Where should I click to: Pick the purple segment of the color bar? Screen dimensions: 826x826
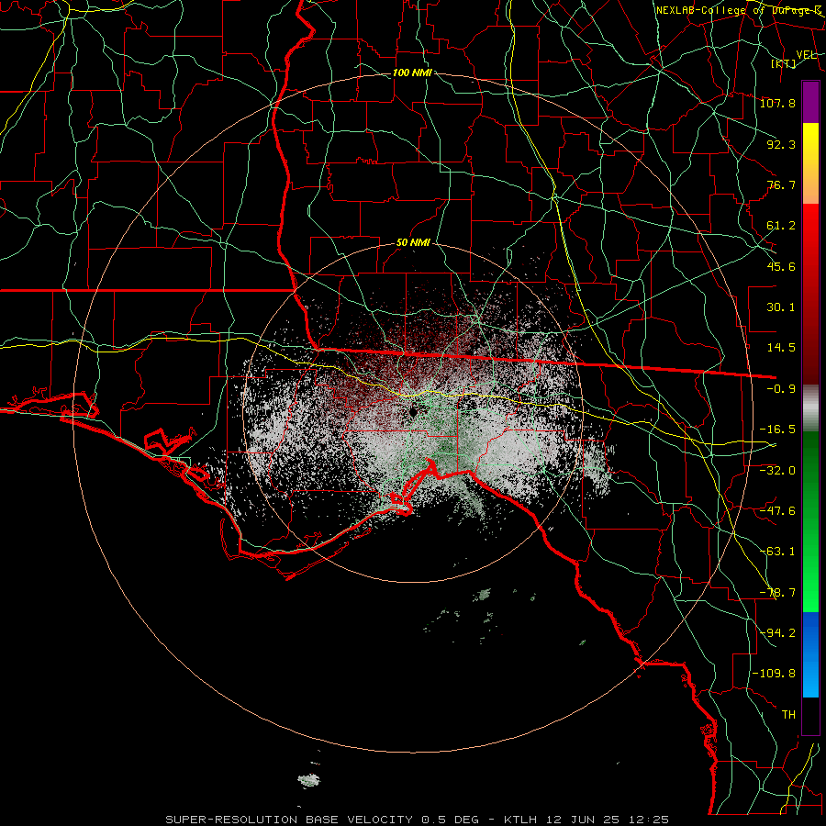[810, 103]
